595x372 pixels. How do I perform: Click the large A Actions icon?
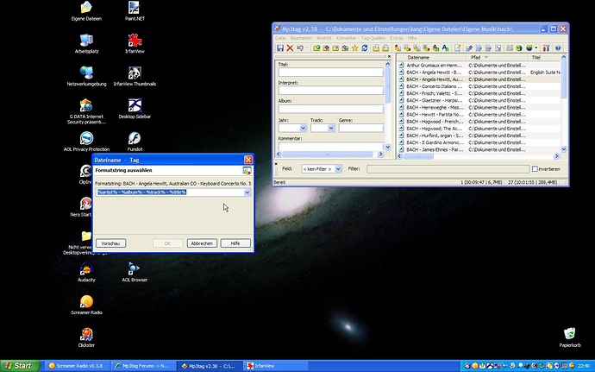click(x=445, y=47)
